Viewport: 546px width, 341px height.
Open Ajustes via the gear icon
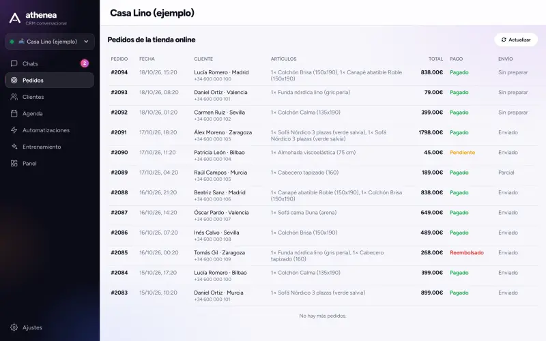tap(14, 327)
